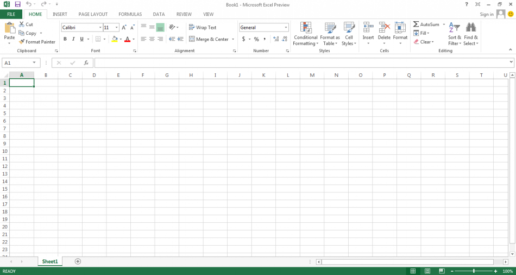This screenshot has width=516, height=275.
Task: Increase Decimal places
Action: (x=276, y=39)
